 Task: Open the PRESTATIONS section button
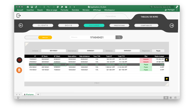[x=119, y=26]
